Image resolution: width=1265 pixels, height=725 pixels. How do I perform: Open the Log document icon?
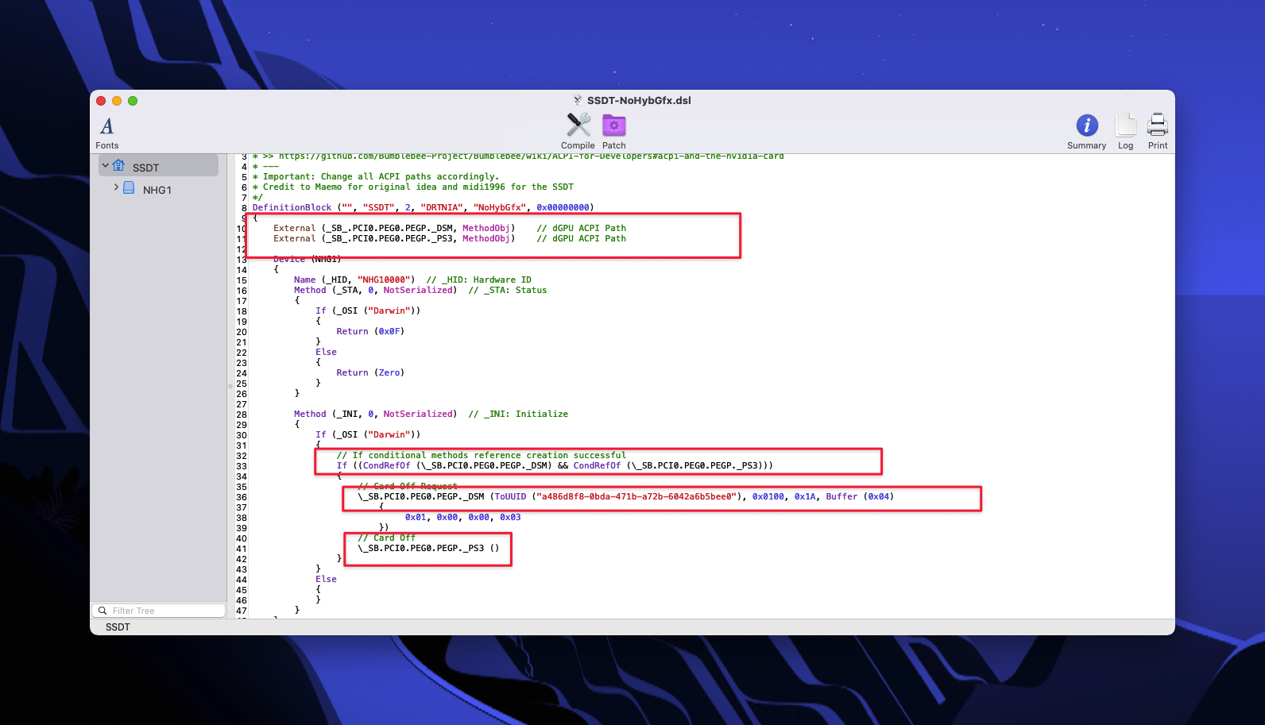1125,125
